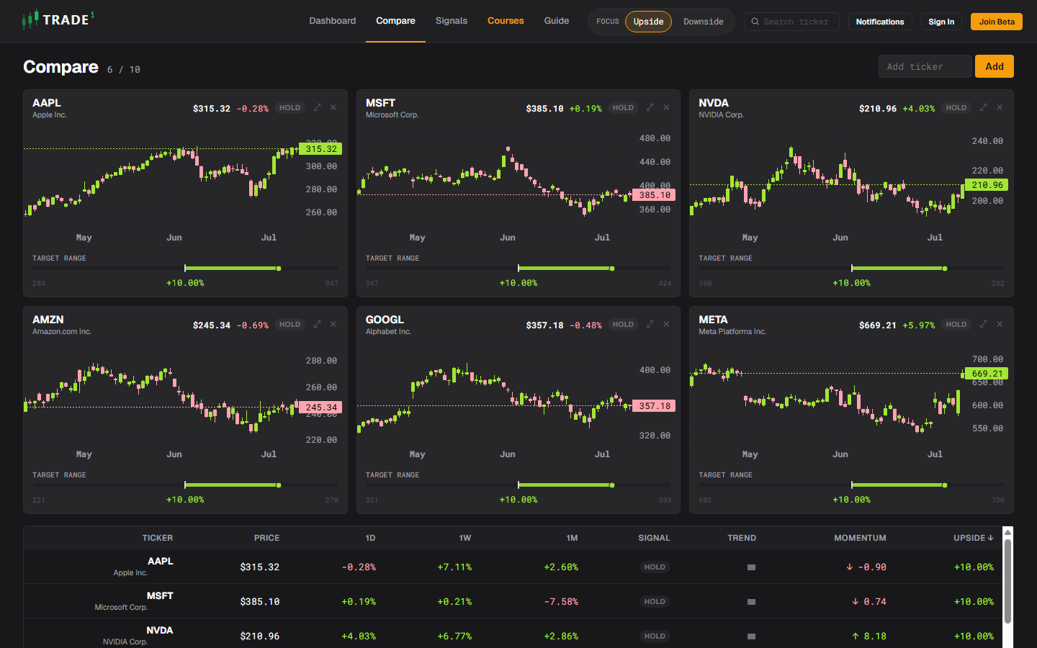Viewport: 1037px width, 648px height.
Task: Sort table by TREND column
Action: coord(742,538)
